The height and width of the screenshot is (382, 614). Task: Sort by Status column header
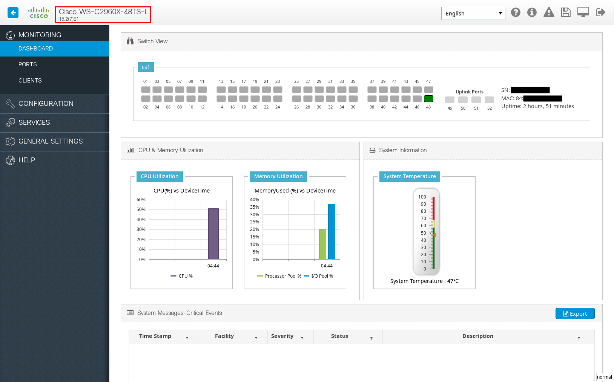tap(339, 336)
